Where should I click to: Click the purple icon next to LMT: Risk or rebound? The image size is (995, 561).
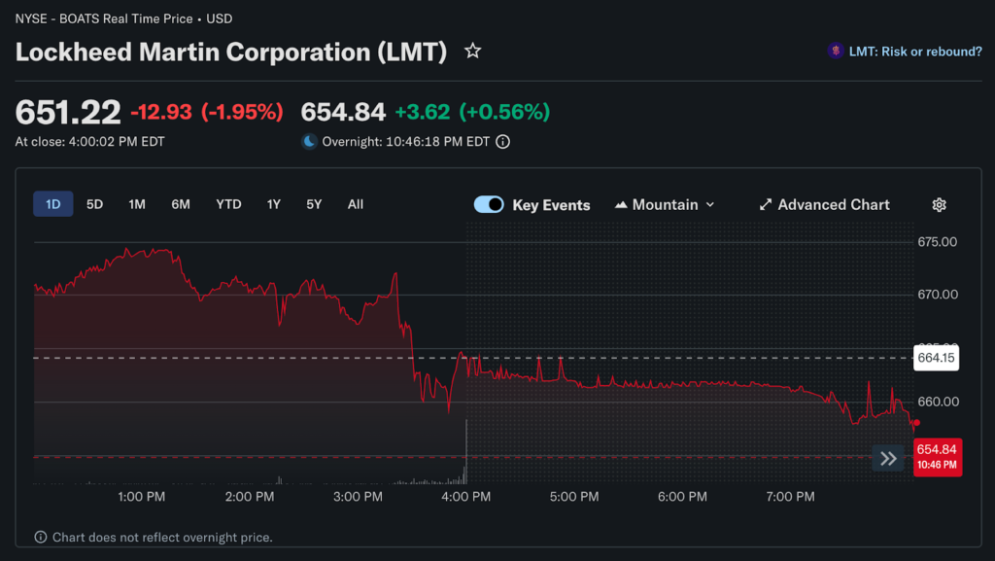(835, 52)
